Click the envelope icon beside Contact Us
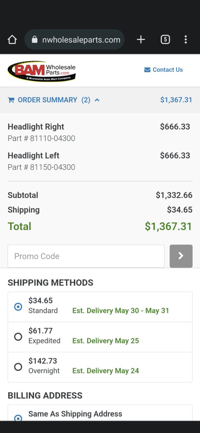Screen dimensions: 200x433 pos(147,70)
